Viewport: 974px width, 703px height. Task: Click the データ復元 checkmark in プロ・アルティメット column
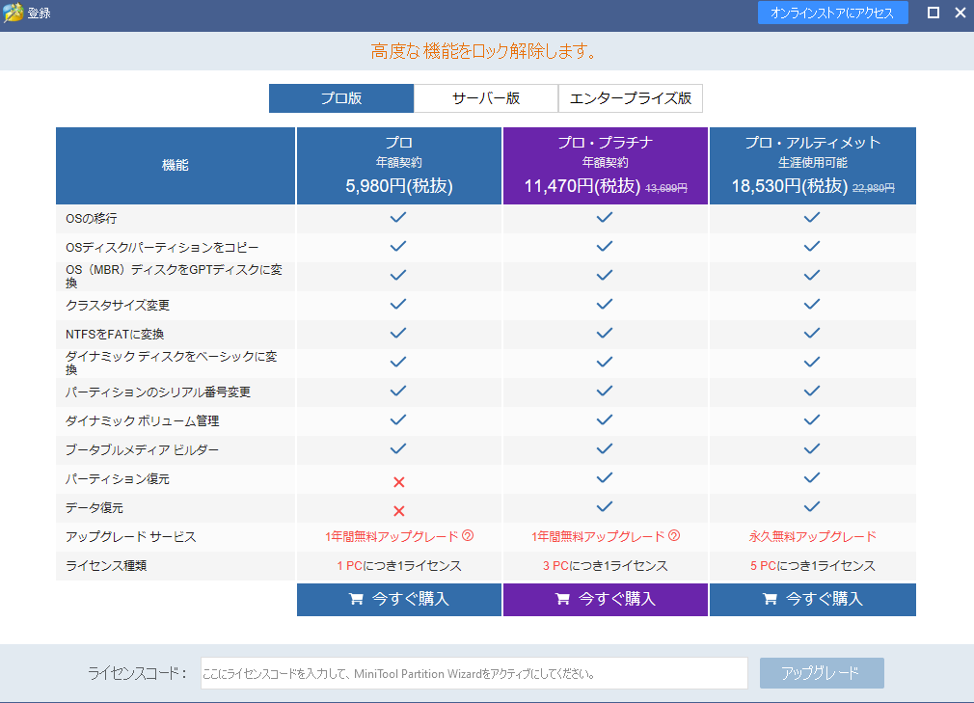[x=812, y=506]
